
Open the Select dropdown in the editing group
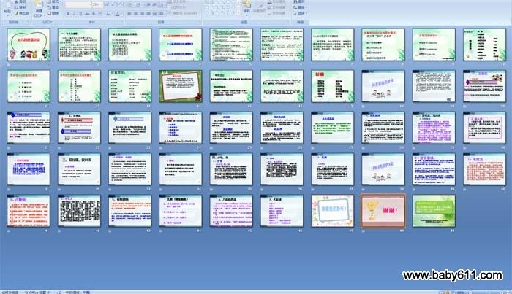coord(306,13)
